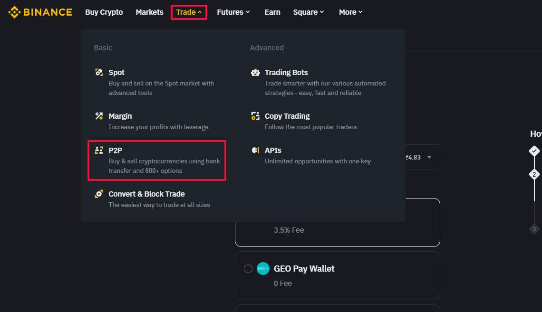
Task: Click 'Follow the most popular traders' text
Action: point(310,127)
